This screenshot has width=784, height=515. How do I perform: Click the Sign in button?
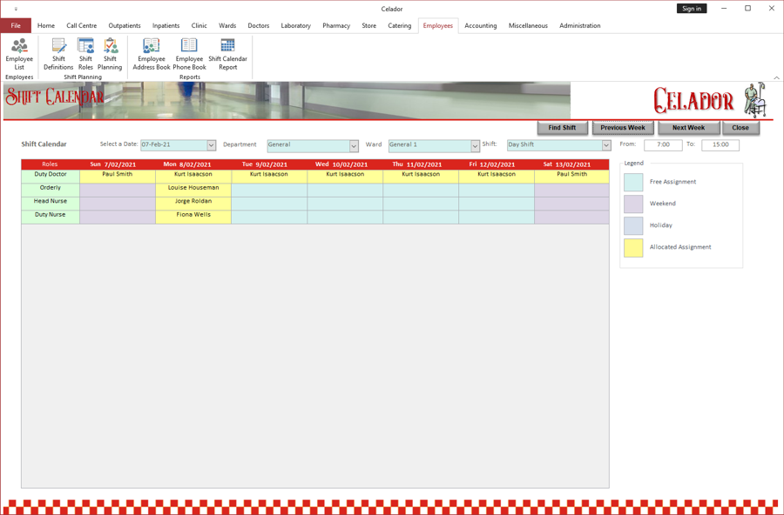click(692, 8)
